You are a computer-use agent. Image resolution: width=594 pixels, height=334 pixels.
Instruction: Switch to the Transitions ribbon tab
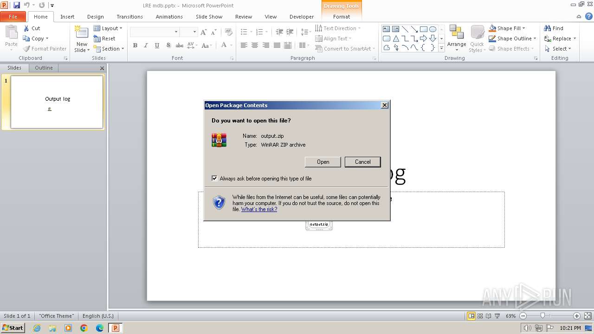129,17
